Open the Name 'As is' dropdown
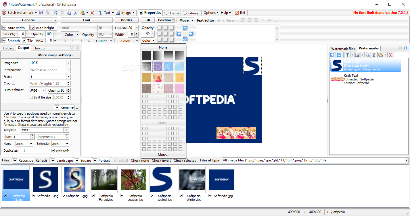 coord(31,144)
